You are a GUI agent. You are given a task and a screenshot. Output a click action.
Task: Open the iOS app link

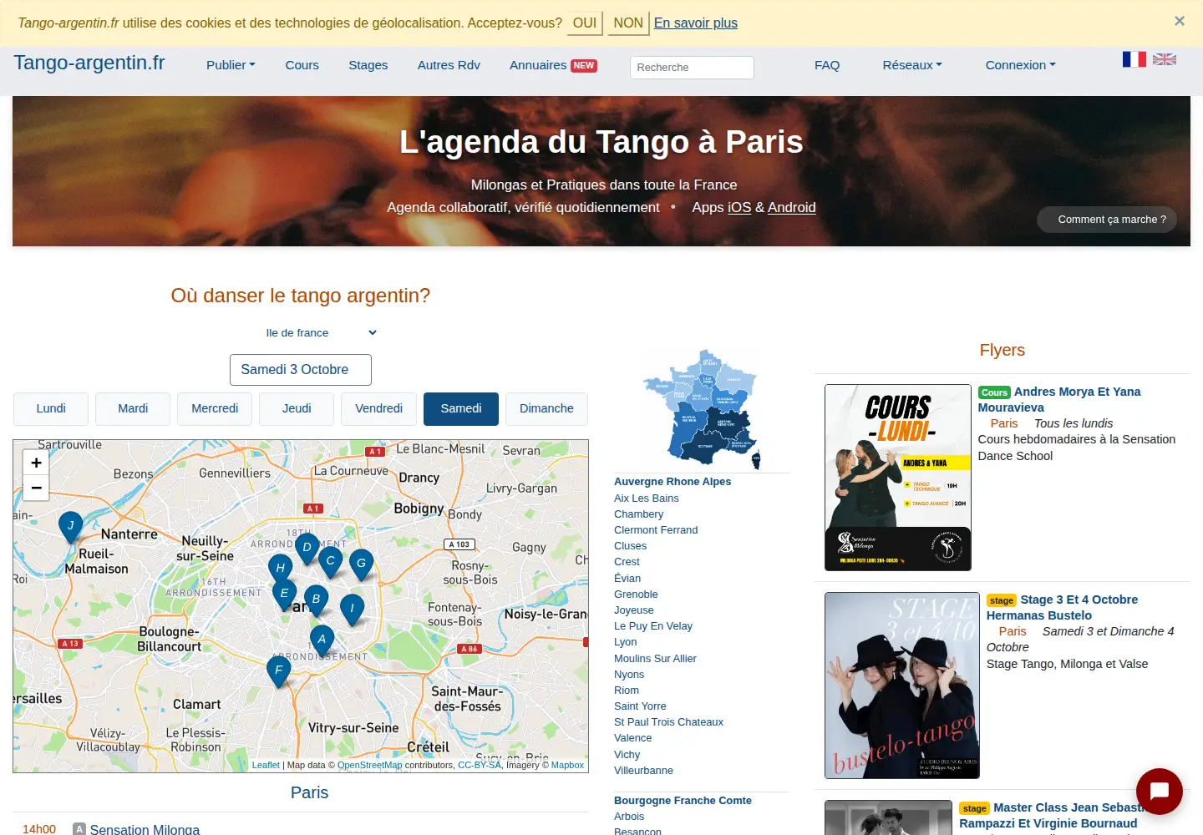tap(739, 208)
